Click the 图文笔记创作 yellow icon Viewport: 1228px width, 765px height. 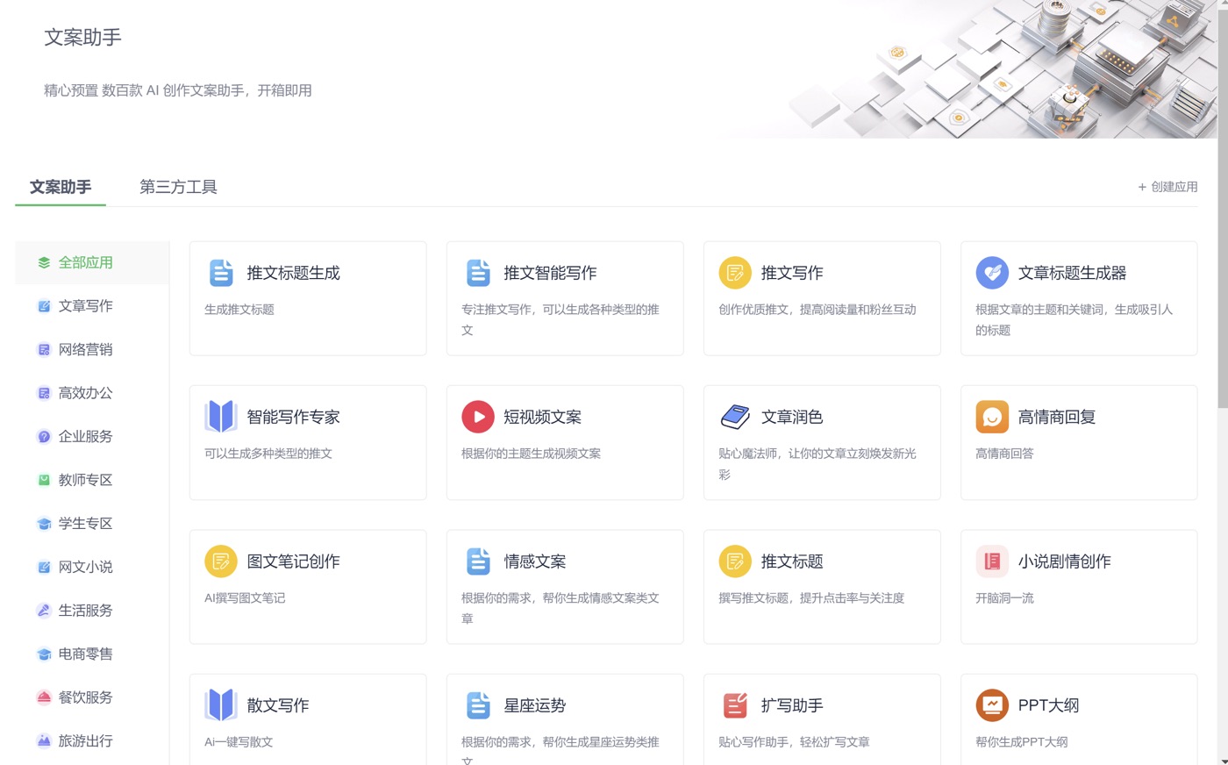pos(221,561)
